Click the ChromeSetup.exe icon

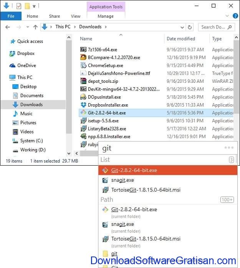pos(83,65)
